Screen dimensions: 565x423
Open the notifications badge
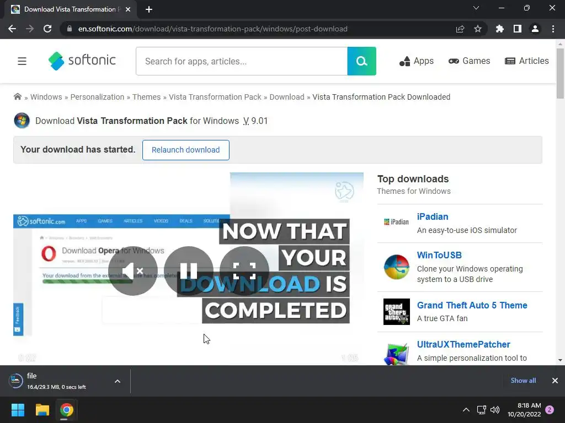(x=550, y=410)
